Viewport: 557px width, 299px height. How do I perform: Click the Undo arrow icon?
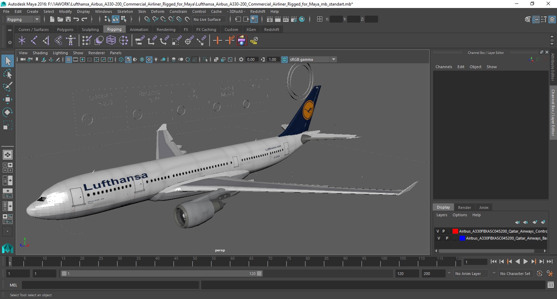(x=76, y=19)
